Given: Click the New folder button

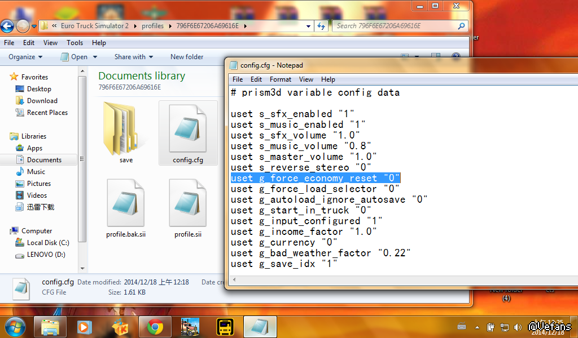Looking at the screenshot, I should 187,57.
